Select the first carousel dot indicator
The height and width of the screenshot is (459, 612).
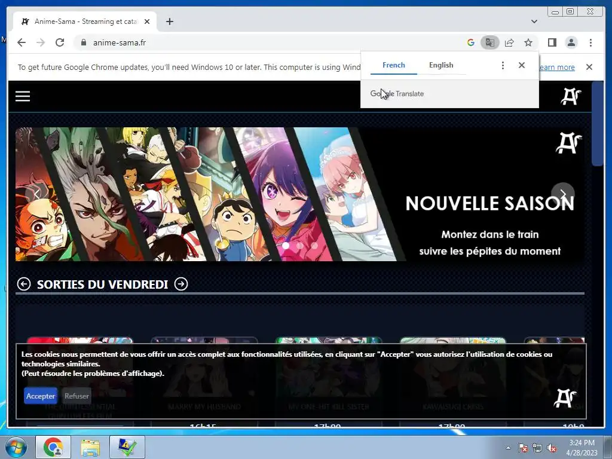pyautogui.click(x=286, y=246)
